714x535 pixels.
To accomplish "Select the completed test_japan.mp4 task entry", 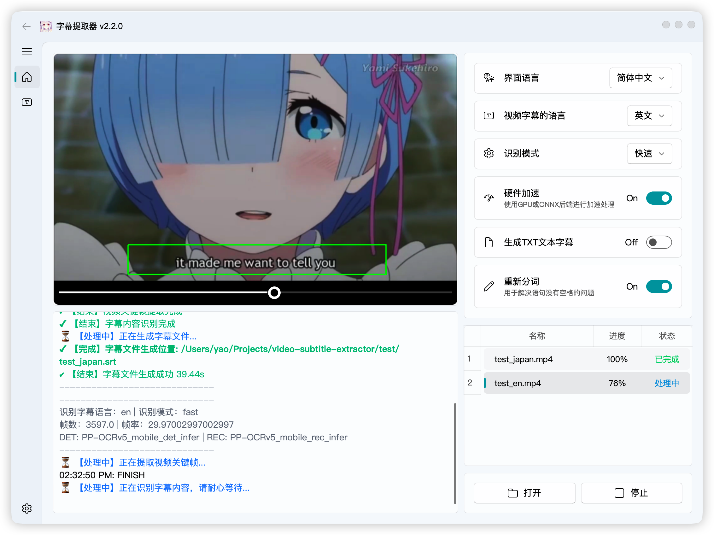I will pyautogui.click(x=587, y=359).
